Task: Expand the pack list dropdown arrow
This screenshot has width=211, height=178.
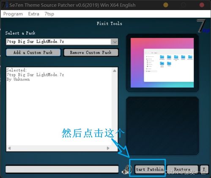Action: pos(115,42)
